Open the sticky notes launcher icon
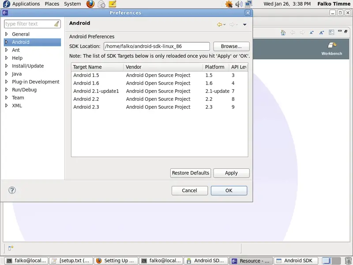 [x=113, y=4]
